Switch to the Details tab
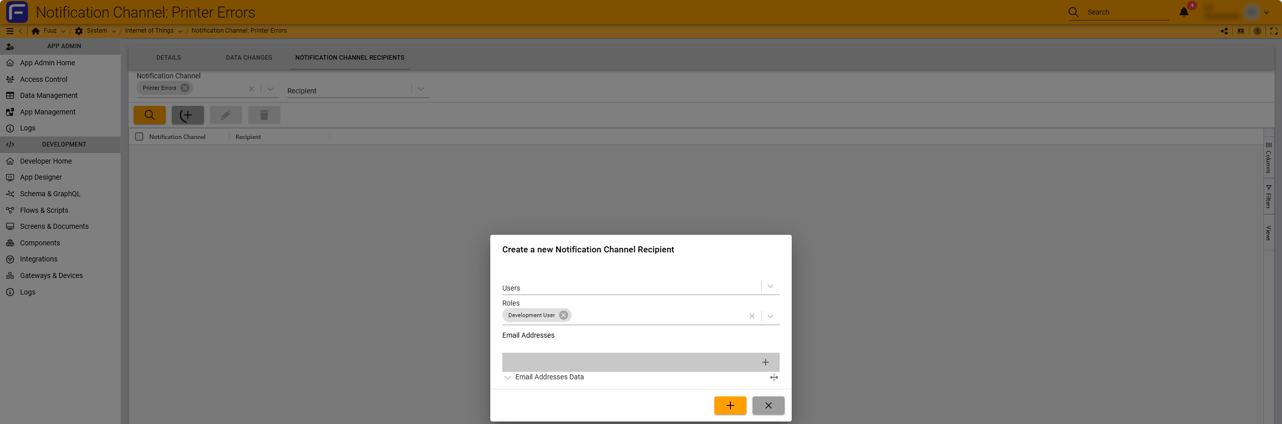 click(x=168, y=58)
